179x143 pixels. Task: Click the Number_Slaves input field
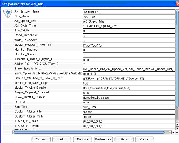(x=129, y=55)
